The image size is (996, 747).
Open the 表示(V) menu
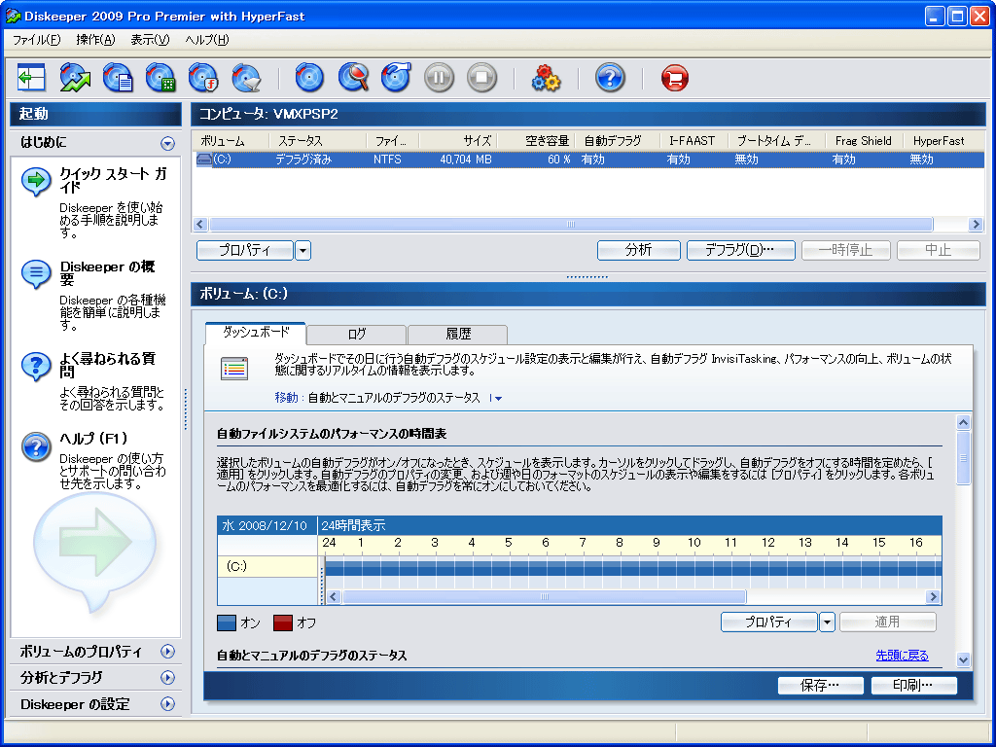click(x=150, y=39)
